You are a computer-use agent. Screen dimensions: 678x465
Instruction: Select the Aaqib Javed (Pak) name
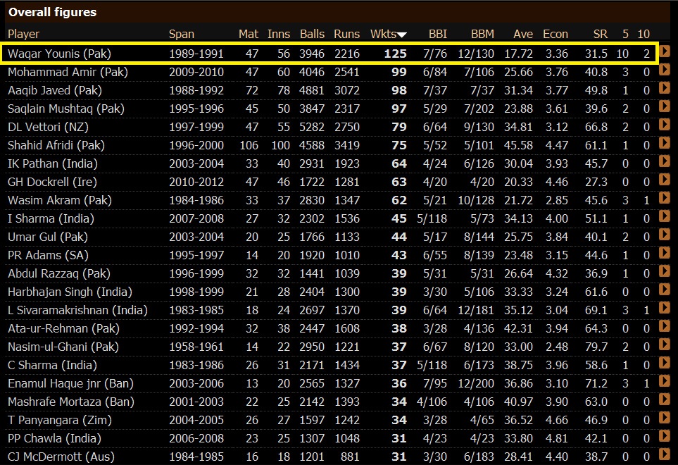tap(55, 90)
